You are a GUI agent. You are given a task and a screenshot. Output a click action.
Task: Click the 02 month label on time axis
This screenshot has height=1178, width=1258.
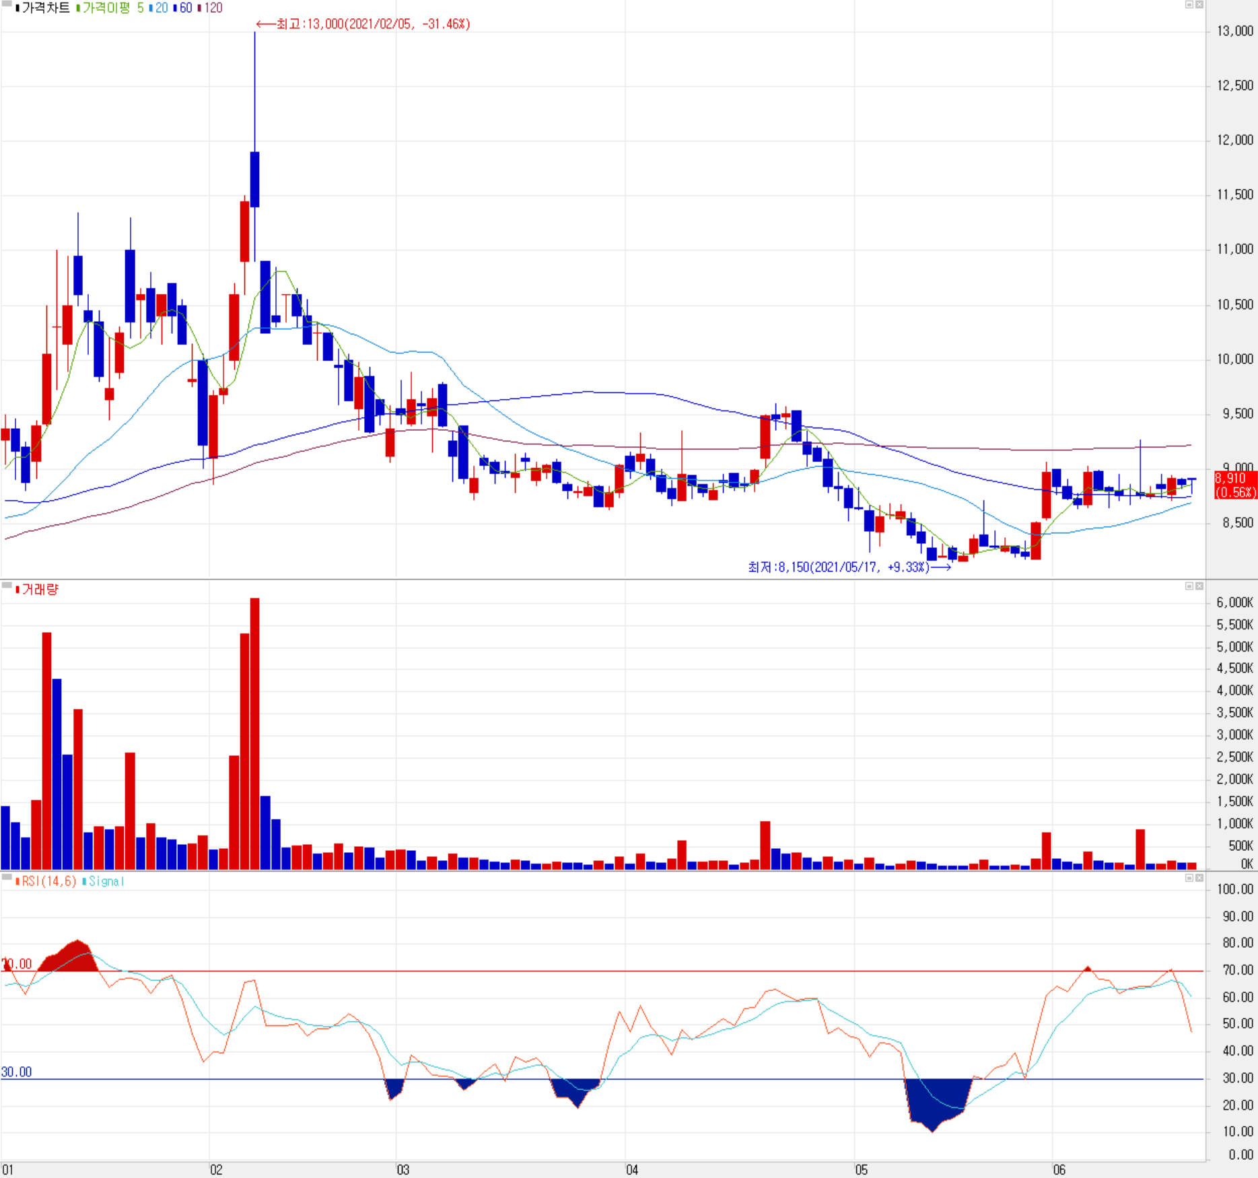[216, 1170]
